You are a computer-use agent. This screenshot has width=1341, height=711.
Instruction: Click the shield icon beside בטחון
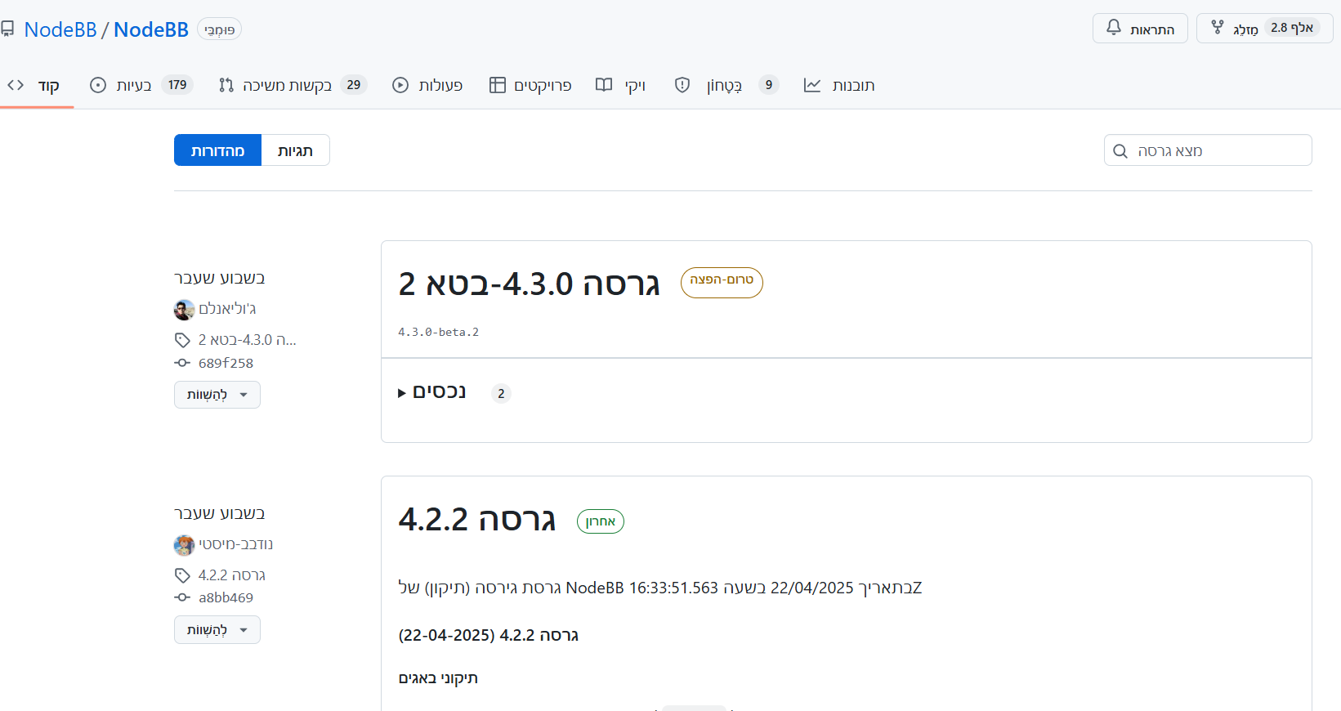point(682,85)
